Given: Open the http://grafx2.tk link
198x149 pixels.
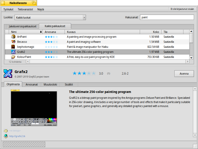Looking at the screenshot, I should click(x=17, y=136).
